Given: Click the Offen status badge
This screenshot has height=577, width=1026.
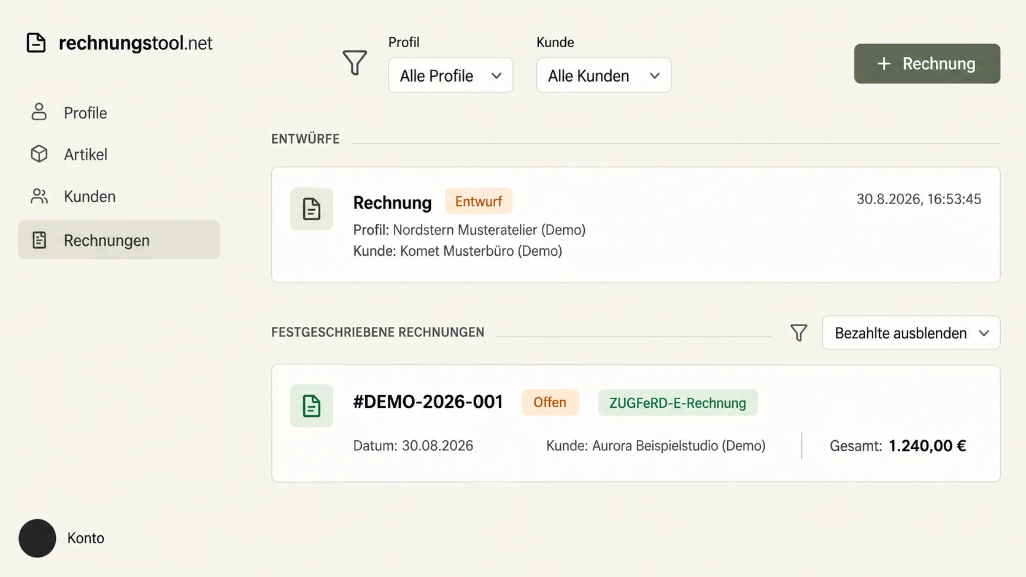Looking at the screenshot, I should 550,402.
